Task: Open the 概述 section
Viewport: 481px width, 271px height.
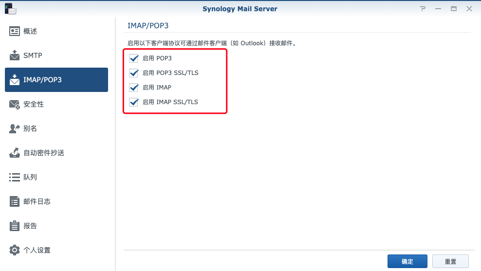Action: [56, 31]
